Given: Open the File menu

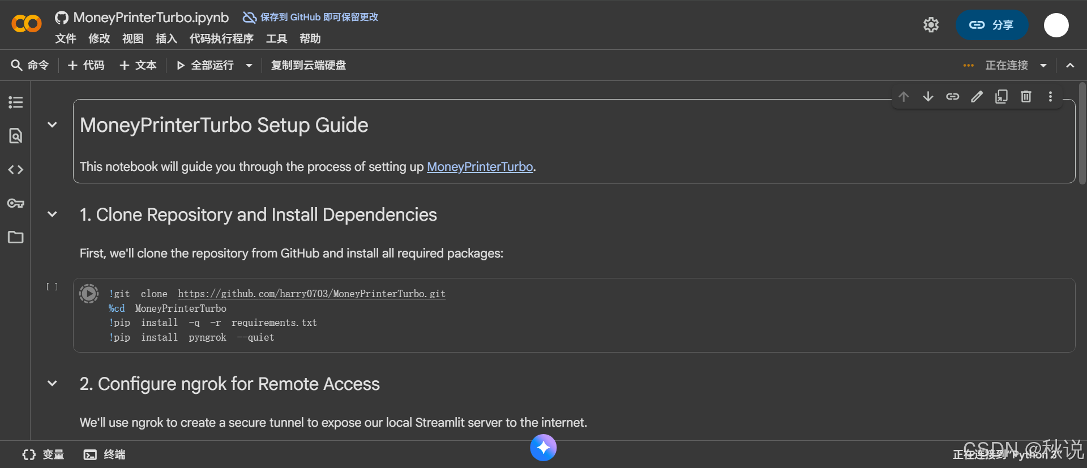Looking at the screenshot, I should (x=66, y=38).
